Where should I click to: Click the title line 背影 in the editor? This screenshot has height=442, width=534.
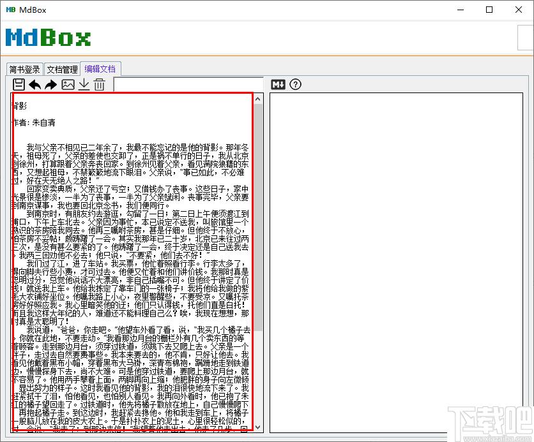tap(20, 106)
